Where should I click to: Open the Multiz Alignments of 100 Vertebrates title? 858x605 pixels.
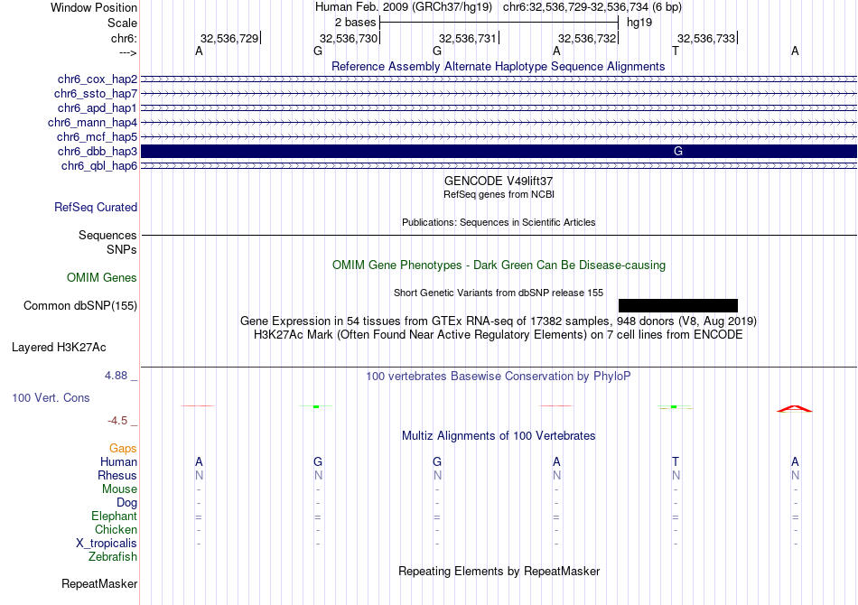click(499, 436)
